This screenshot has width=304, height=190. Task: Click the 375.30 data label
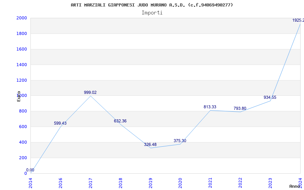click(x=180, y=141)
